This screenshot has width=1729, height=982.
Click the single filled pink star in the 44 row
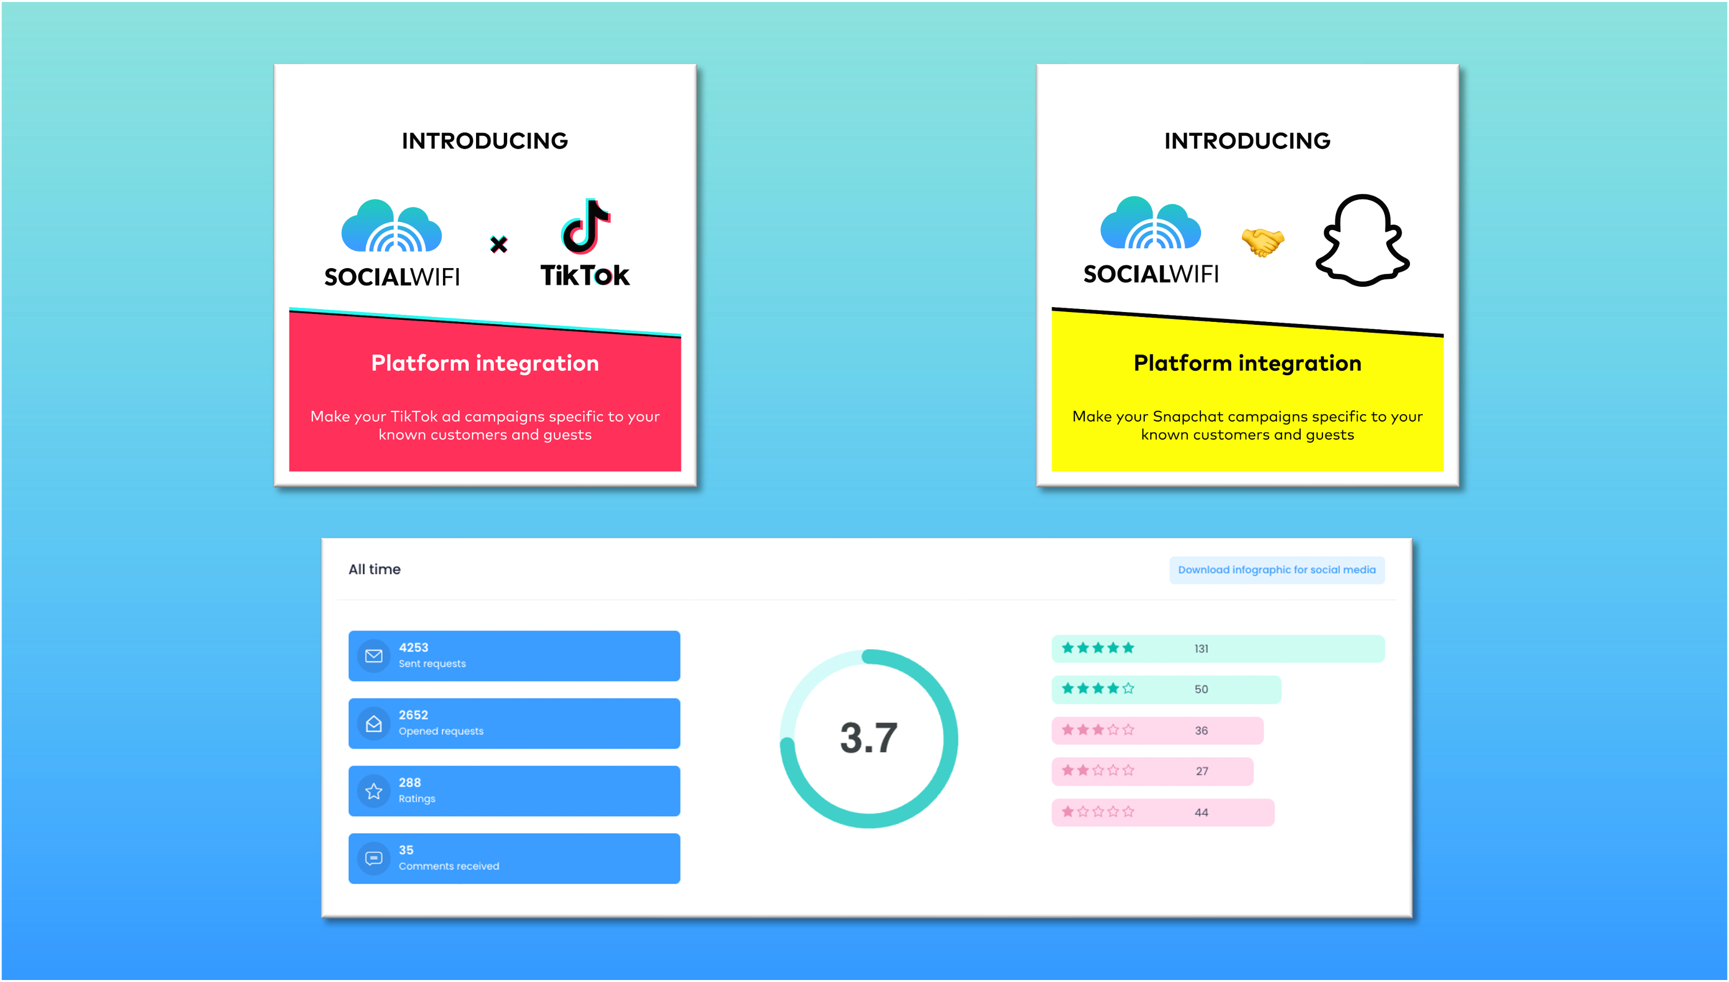[1067, 812]
